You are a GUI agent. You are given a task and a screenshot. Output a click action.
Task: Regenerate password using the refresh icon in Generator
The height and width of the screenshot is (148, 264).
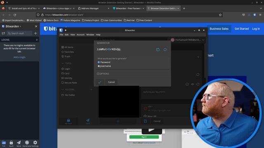[x=165, y=50]
